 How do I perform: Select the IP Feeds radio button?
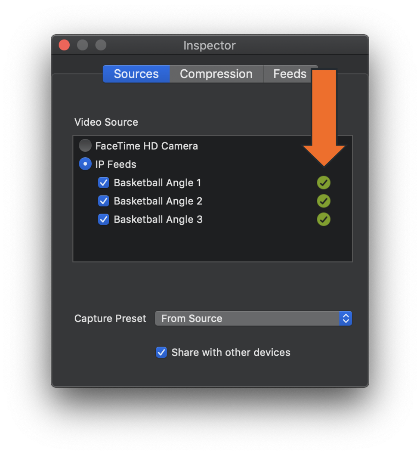(85, 164)
